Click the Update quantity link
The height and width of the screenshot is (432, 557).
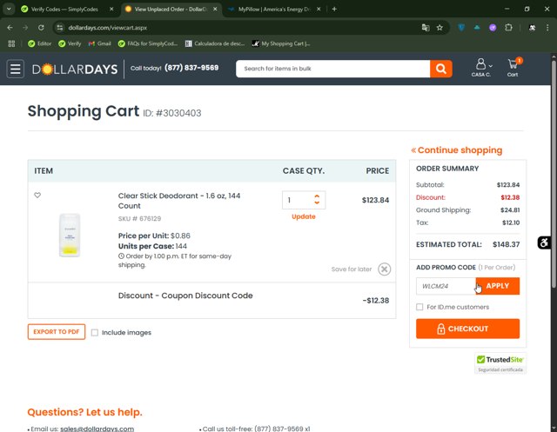coord(304,216)
